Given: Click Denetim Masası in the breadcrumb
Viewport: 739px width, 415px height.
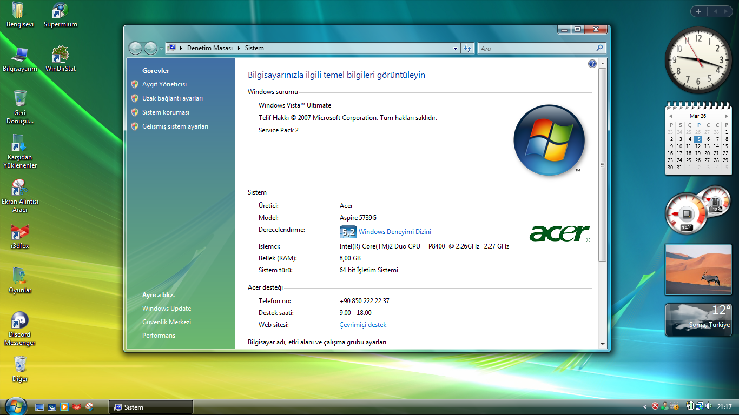Looking at the screenshot, I should pyautogui.click(x=210, y=48).
